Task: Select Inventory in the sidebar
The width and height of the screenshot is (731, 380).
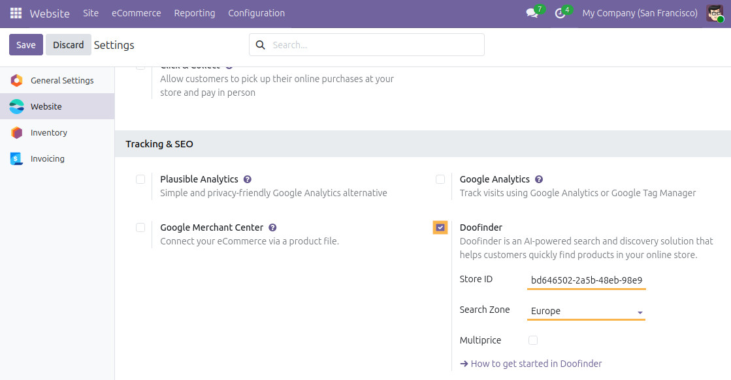Action: click(57, 132)
